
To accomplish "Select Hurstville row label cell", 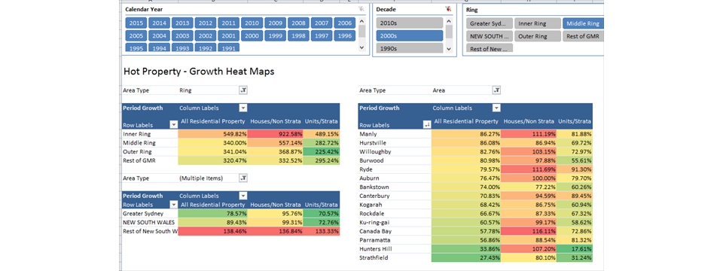I will pos(394,143).
